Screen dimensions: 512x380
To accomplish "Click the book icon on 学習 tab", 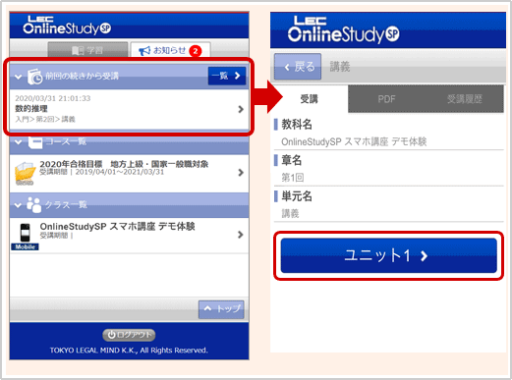I will coord(78,50).
